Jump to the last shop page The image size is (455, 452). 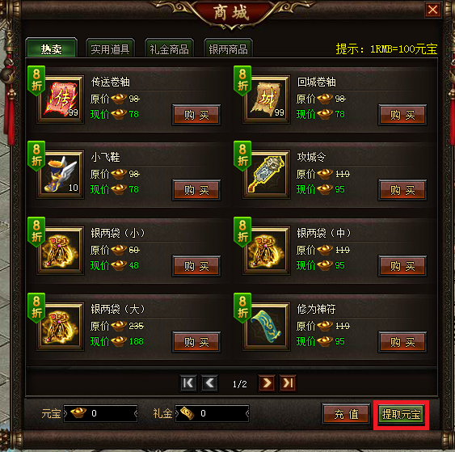coord(288,383)
